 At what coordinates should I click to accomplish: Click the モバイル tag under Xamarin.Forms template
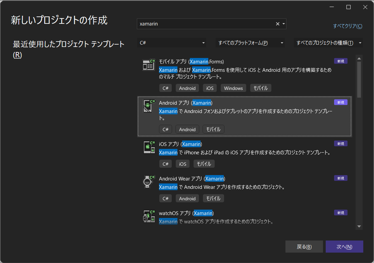(x=261, y=88)
